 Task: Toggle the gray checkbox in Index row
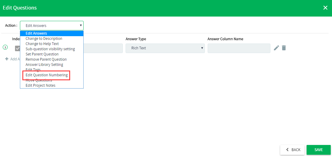(17, 48)
